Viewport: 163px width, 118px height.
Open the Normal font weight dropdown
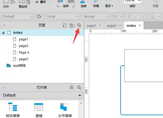[x=95, y=16]
